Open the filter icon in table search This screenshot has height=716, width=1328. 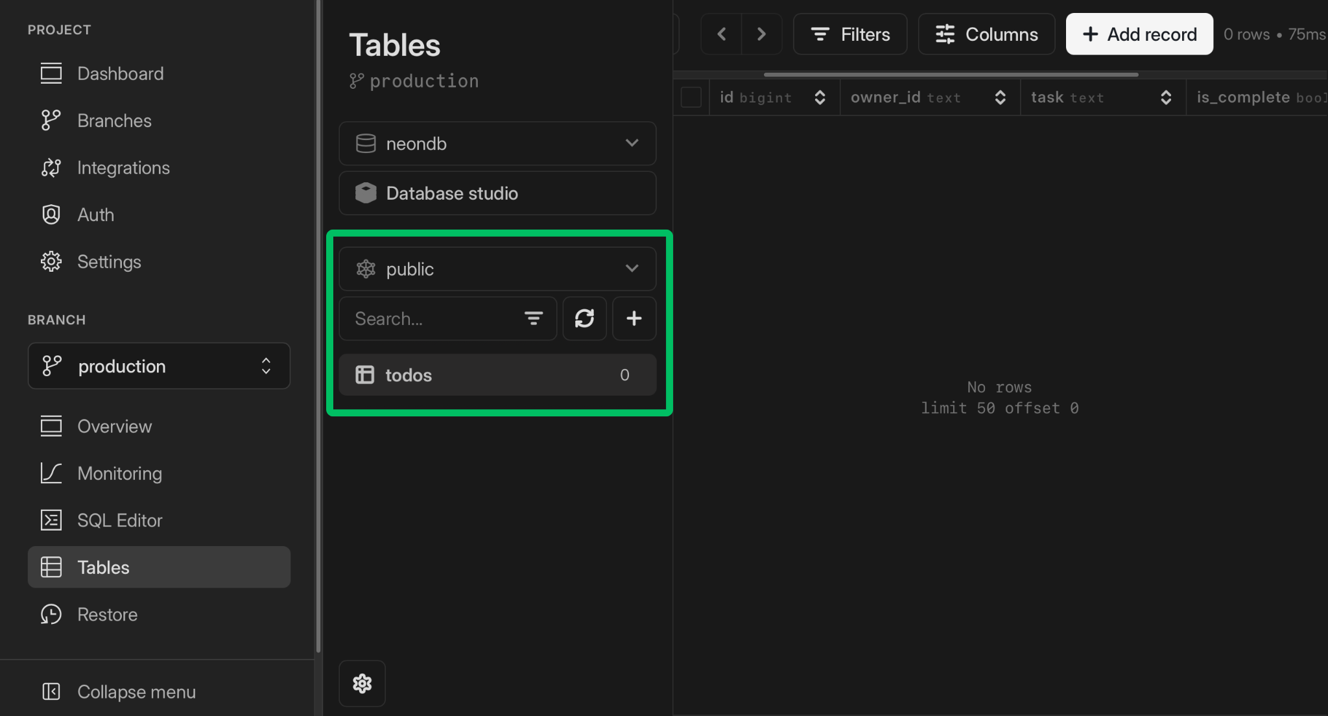[533, 318]
